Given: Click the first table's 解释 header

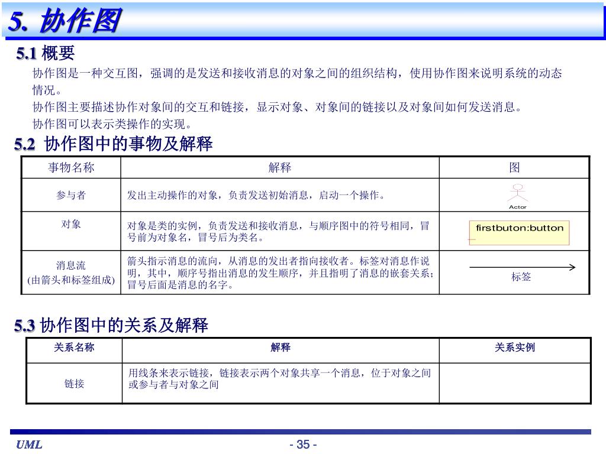Looking at the screenshot, I should [x=280, y=167].
